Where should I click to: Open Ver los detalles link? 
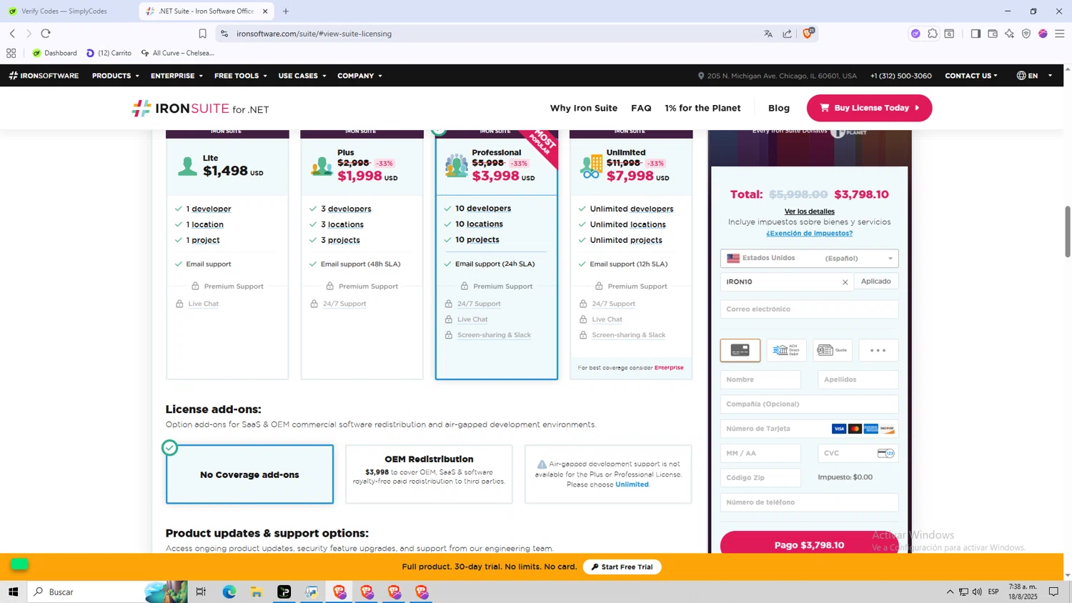pos(809,211)
